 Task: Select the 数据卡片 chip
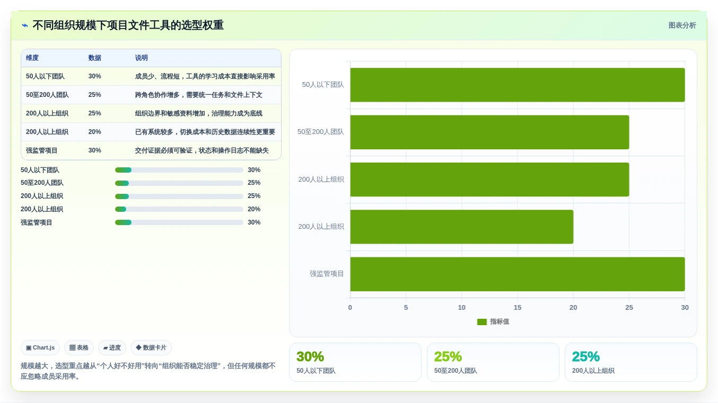[x=151, y=348]
